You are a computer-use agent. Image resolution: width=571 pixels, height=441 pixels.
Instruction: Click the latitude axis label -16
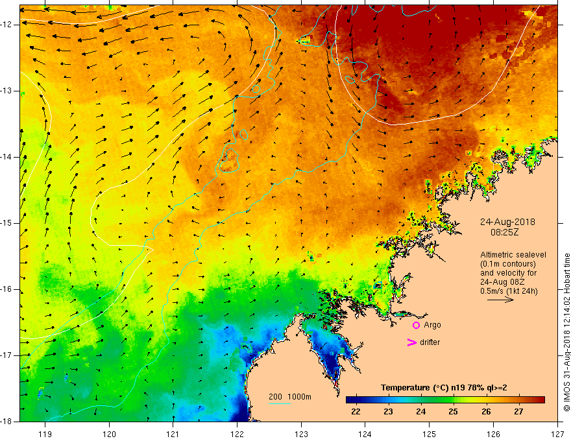coord(7,289)
